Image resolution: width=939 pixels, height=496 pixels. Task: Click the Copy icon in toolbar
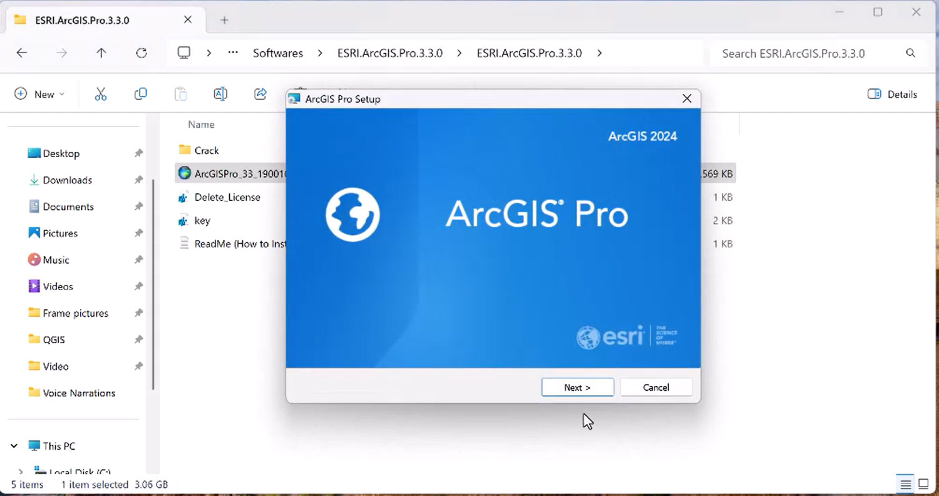141,95
